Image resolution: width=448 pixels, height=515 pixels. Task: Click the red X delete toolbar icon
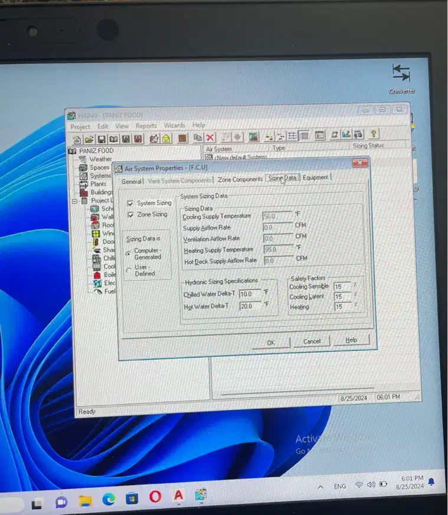tap(211, 138)
